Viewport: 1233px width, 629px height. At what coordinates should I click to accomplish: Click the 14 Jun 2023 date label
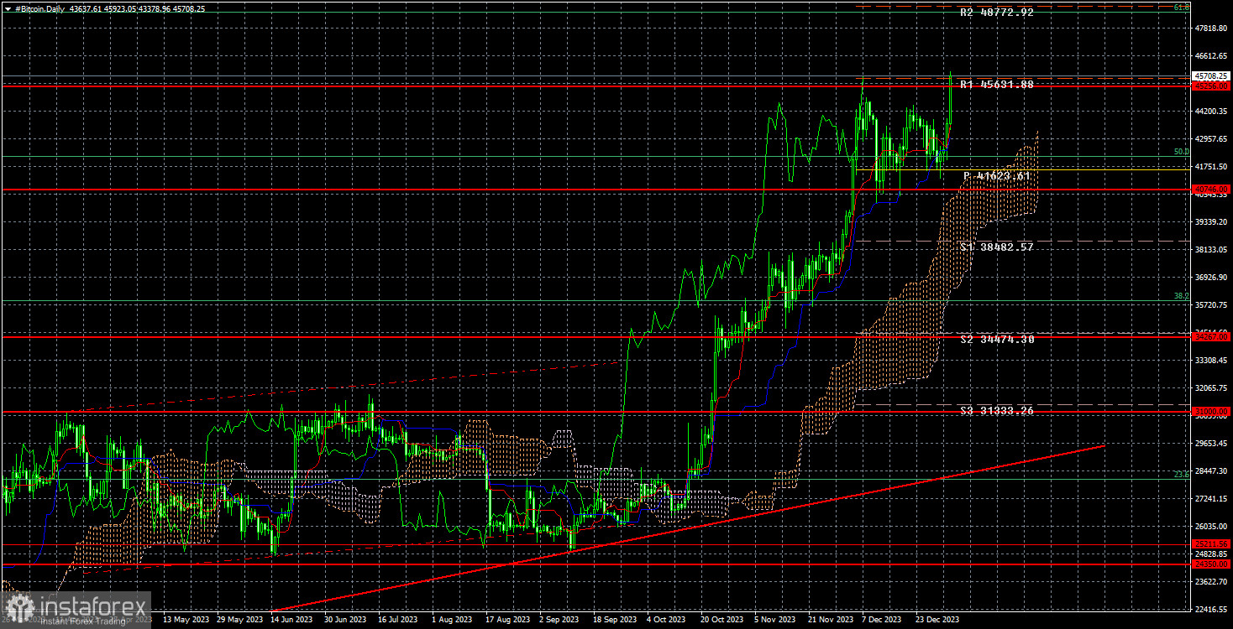292,620
